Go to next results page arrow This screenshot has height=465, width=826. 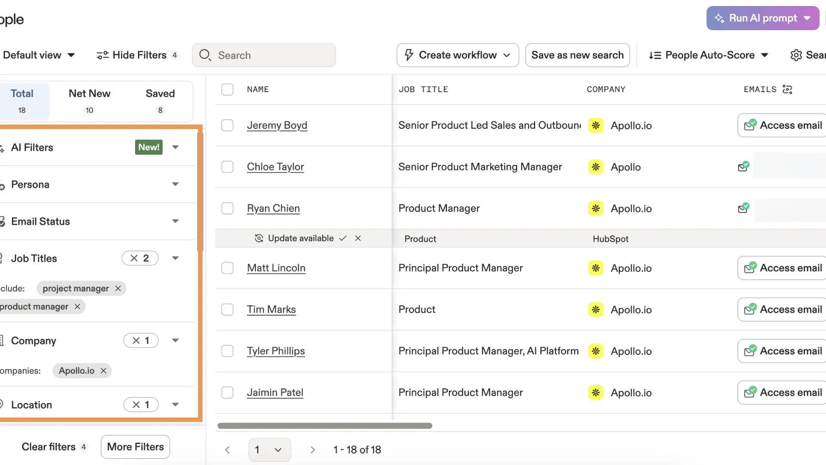click(313, 450)
